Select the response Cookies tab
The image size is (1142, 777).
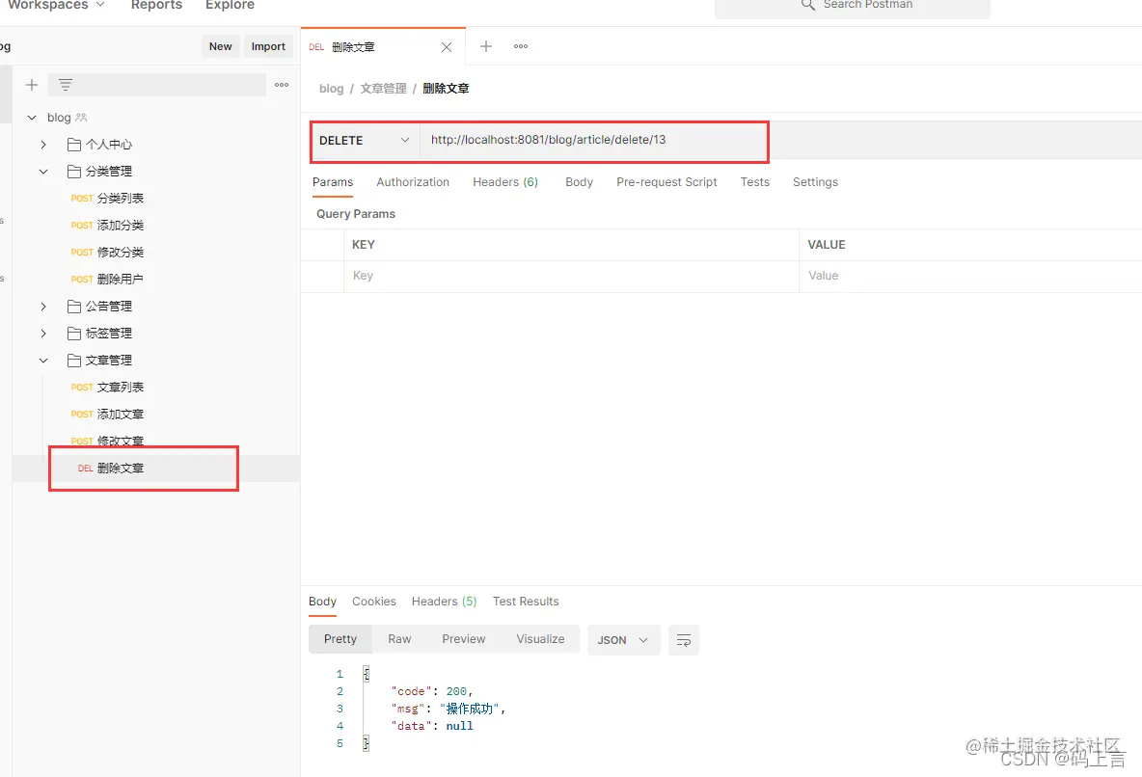373,602
